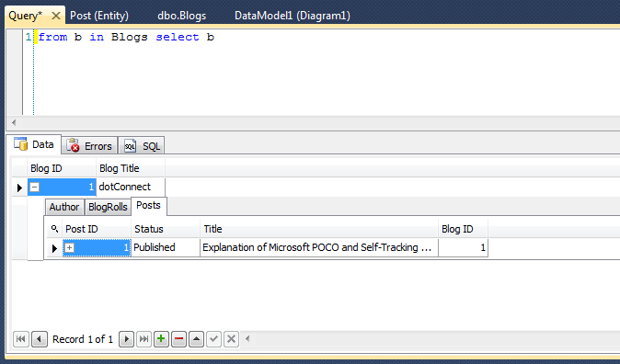Show the Errors tab
This screenshot has width=620, height=364.
tap(90, 146)
